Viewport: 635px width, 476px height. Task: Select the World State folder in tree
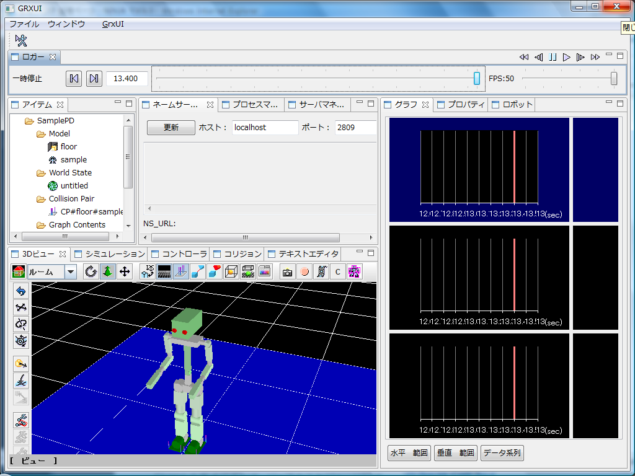70,173
